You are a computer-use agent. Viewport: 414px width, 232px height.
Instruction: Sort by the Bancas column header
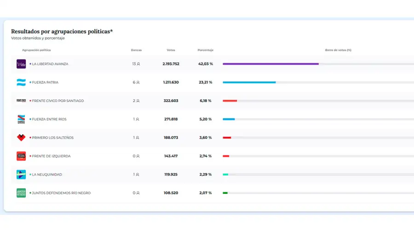point(136,50)
